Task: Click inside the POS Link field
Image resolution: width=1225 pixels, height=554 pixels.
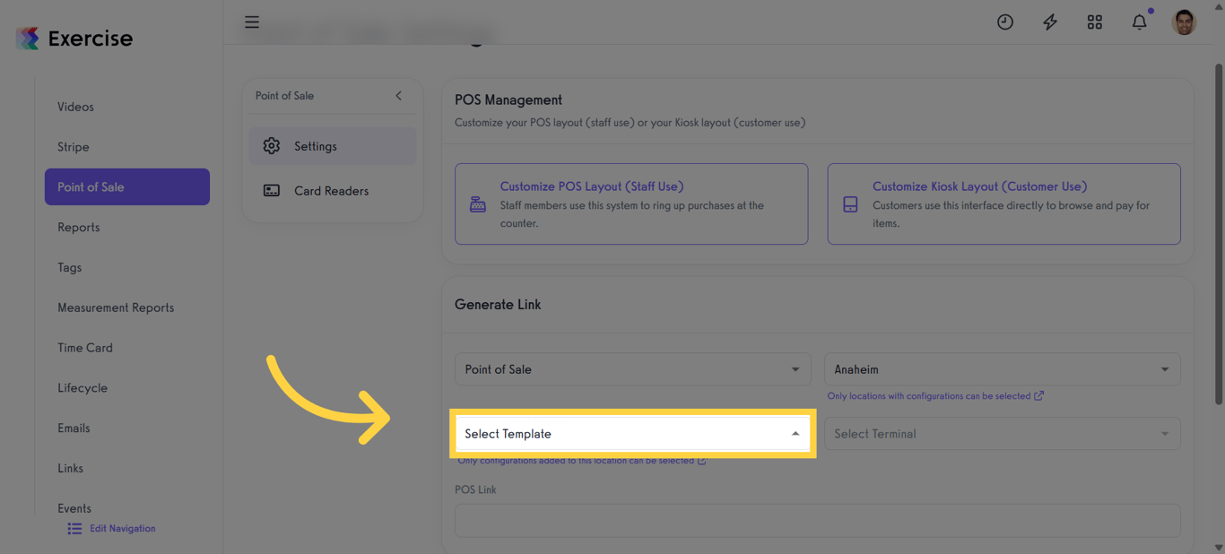Action: click(x=816, y=521)
